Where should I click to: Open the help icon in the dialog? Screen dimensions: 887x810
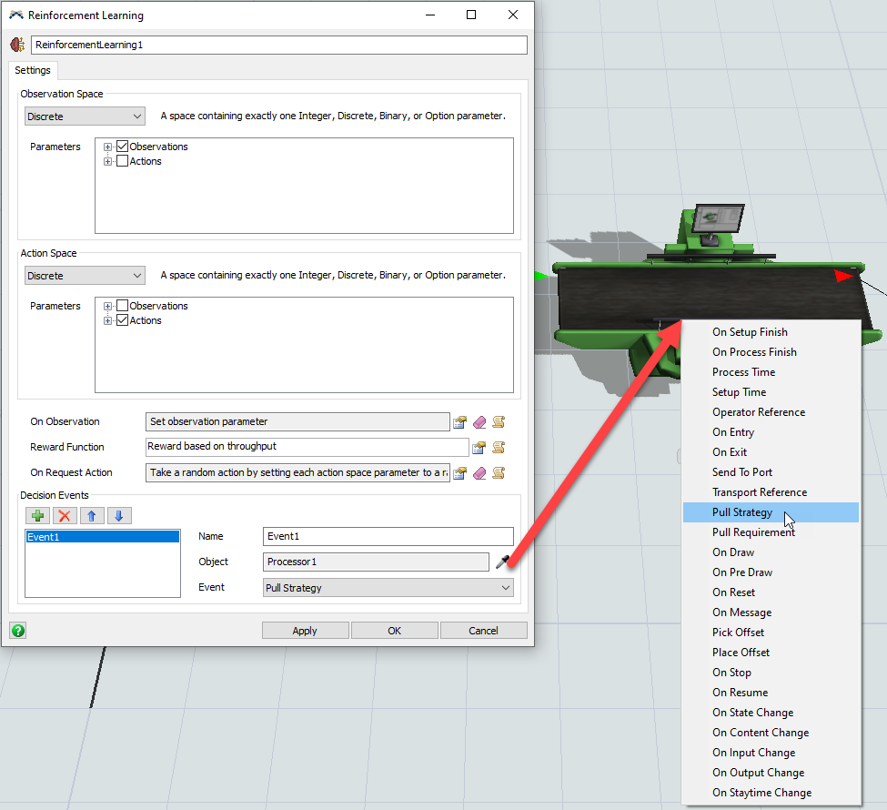(18, 631)
